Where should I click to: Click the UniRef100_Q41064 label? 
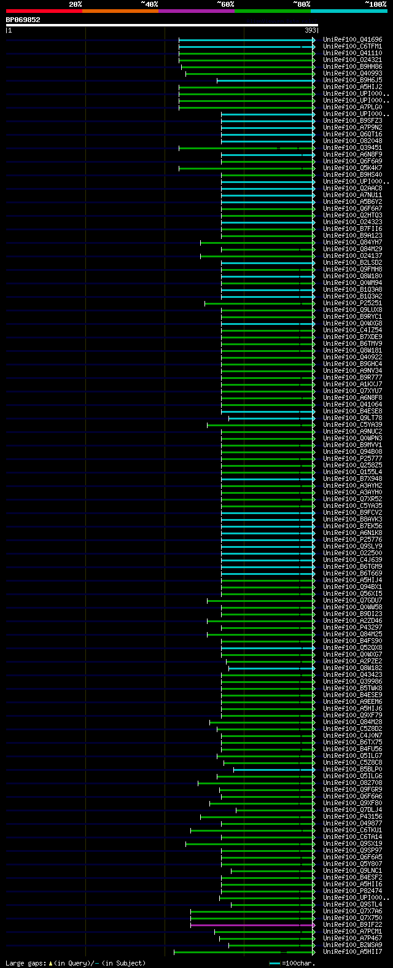coord(352,405)
